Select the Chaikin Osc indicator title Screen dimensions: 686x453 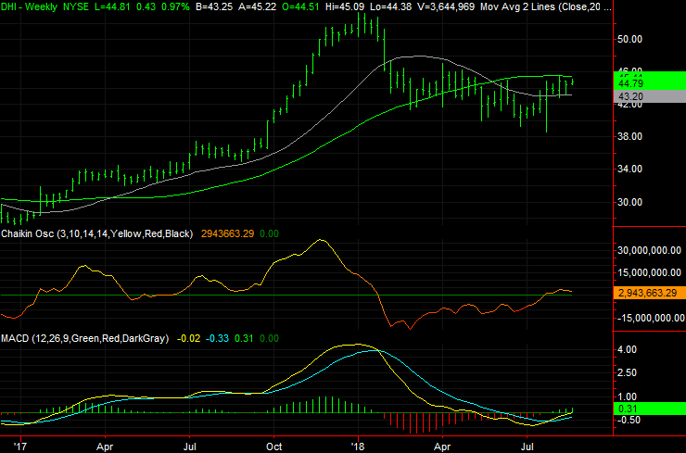pos(96,233)
